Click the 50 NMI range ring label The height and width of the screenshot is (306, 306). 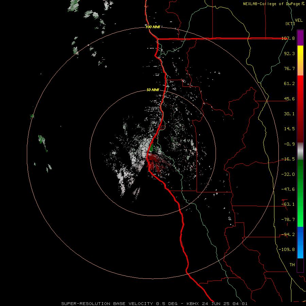point(153,90)
